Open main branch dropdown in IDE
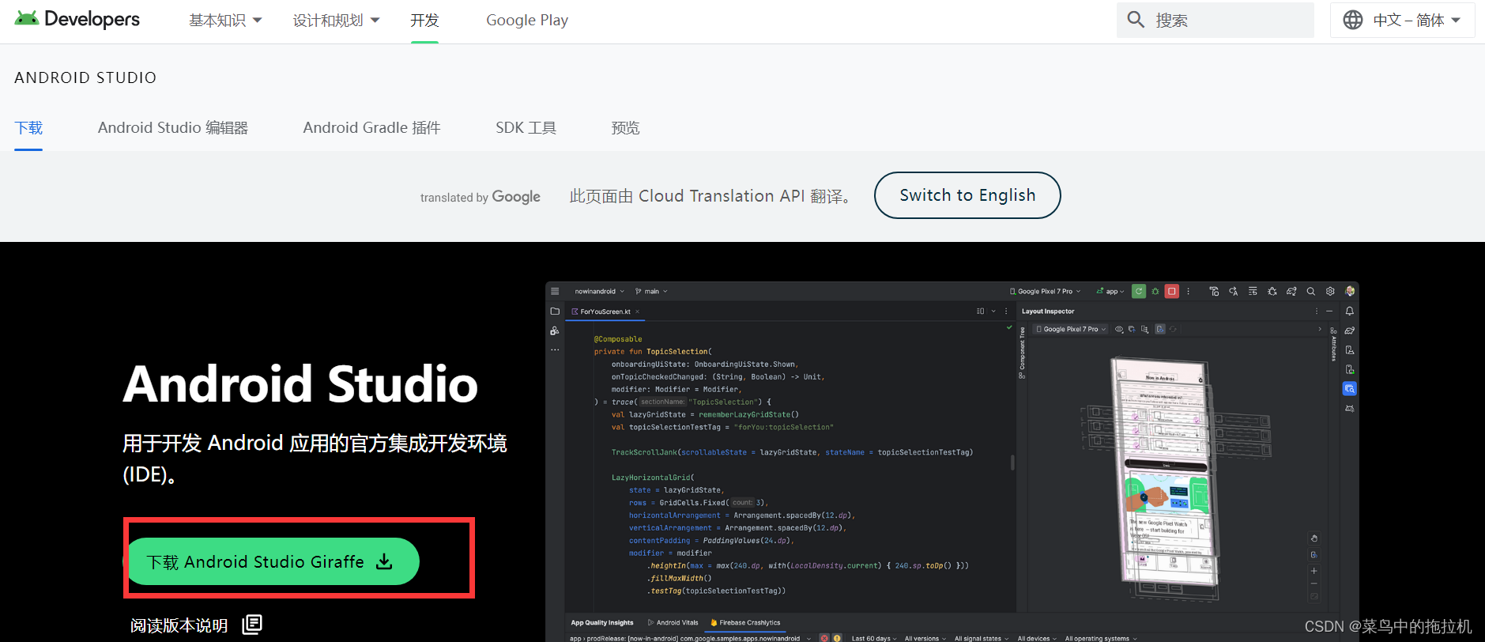The height and width of the screenshot is (642, 1485). coord(651,291)
